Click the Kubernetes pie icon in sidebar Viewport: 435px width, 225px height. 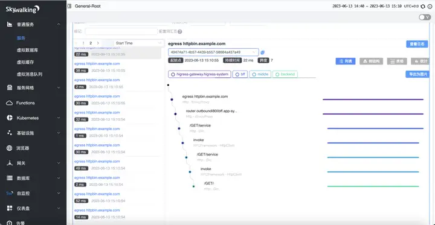(10, 118)
